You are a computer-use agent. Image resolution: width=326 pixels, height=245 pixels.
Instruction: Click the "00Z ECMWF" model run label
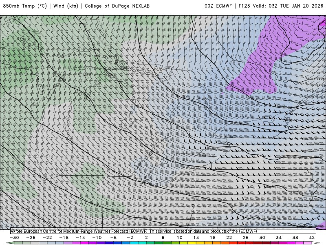coord(218,6)
